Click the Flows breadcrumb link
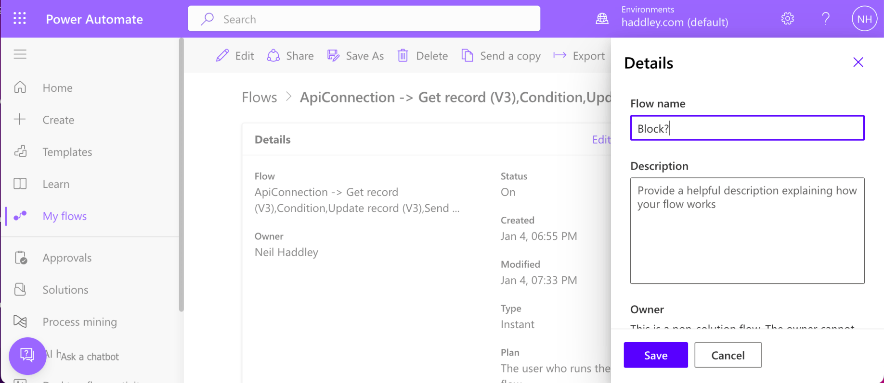884x383 pixels. [x=260, y=98]
